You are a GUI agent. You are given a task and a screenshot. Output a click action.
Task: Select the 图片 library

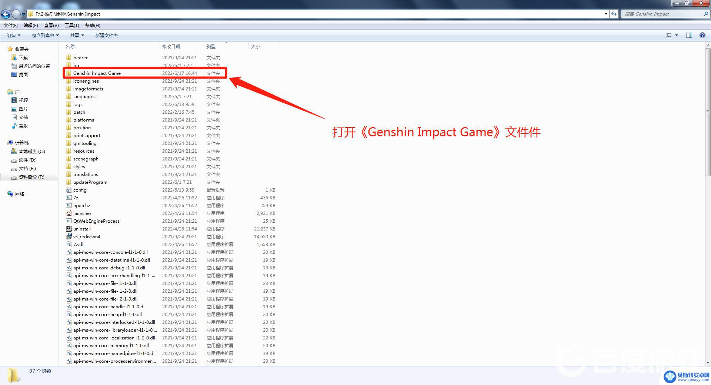click(20, 109)
